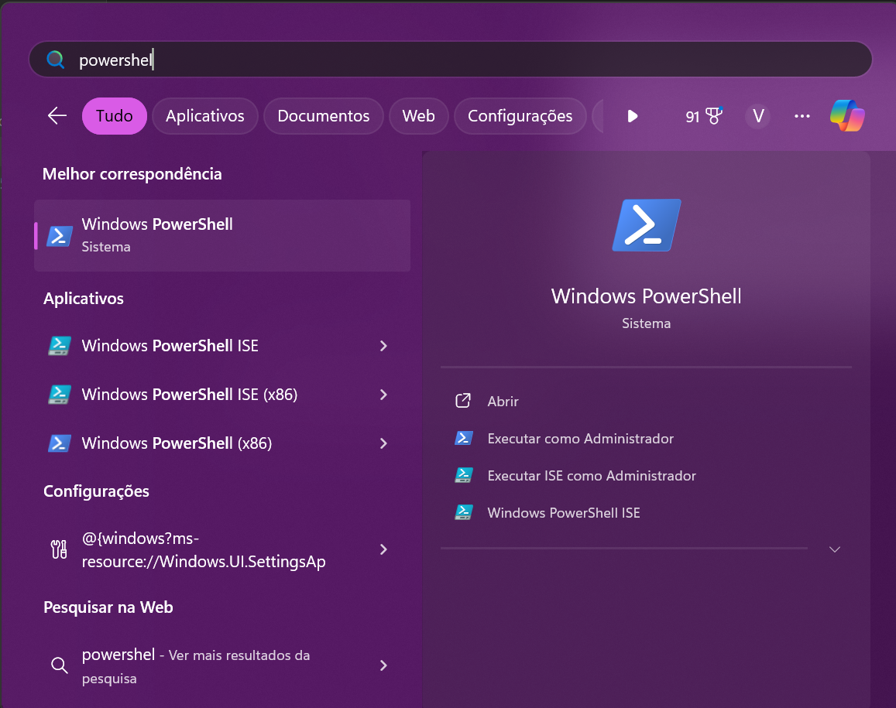Open the three-dots more options menu
The image size is (896, 708).
[x=802, y=116]
